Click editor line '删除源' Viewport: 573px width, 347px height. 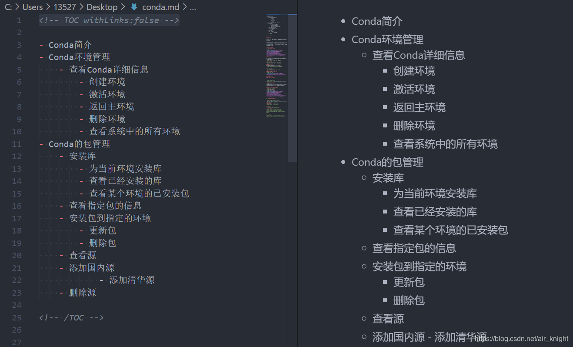(83, 293)
